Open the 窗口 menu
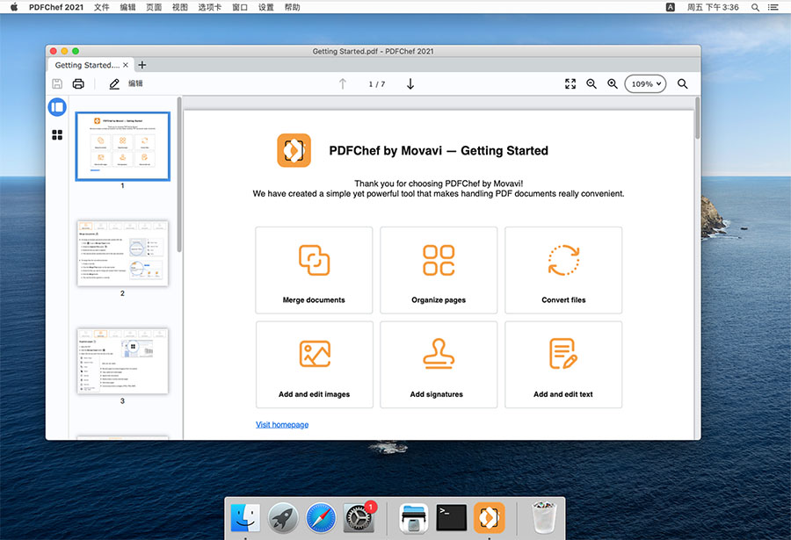Screen dimensions: 791x540 [x=240, y=7]
